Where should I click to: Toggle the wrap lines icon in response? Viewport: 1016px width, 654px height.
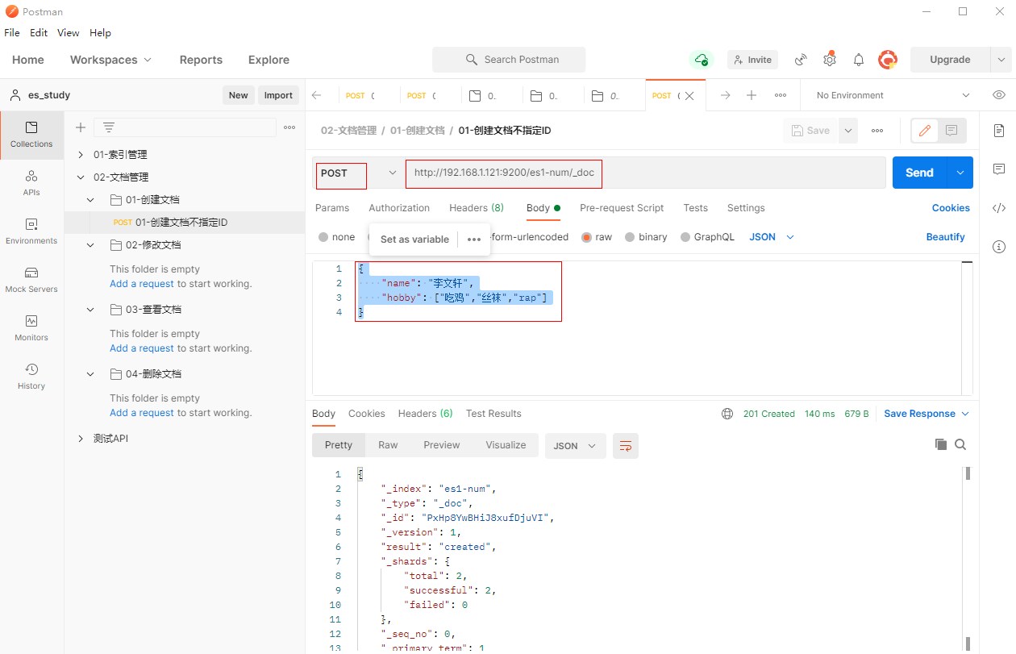626,446
